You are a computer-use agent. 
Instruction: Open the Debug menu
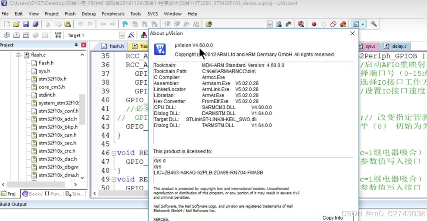(x=88, y=14)
